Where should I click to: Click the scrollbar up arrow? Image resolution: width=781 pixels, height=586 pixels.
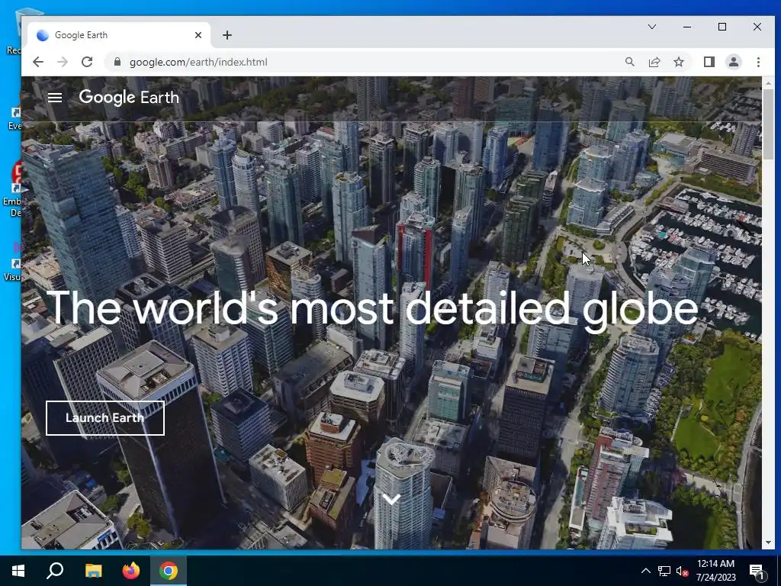pyautogui.click(x=768, y=82)
